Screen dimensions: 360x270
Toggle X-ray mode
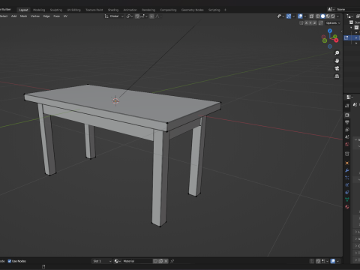311,16
